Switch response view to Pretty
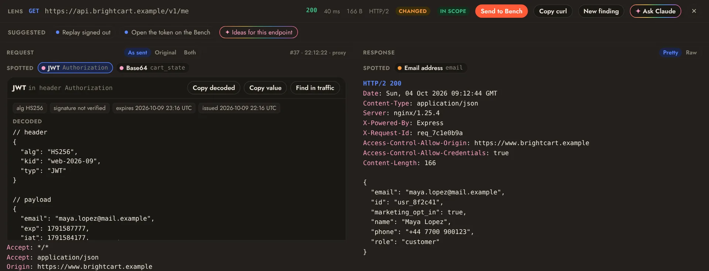709x271 pixels. click(x=671, y=52)
